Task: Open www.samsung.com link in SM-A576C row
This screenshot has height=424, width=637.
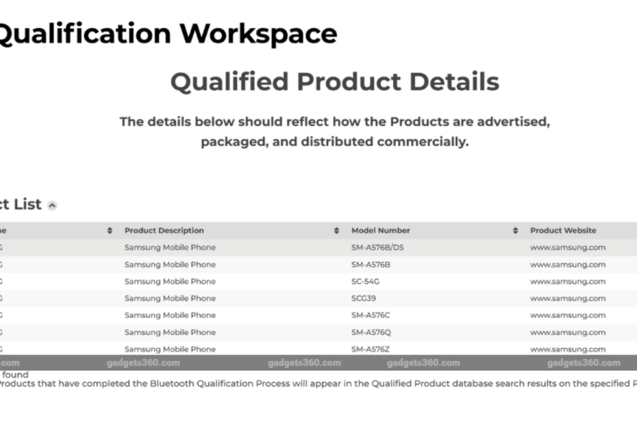Action: click(x=568, y=315)
